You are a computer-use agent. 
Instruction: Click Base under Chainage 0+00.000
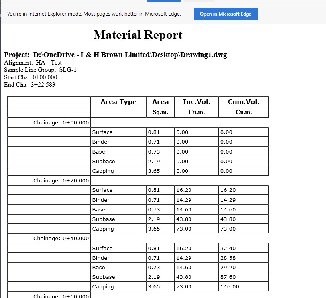coord(98,152)
